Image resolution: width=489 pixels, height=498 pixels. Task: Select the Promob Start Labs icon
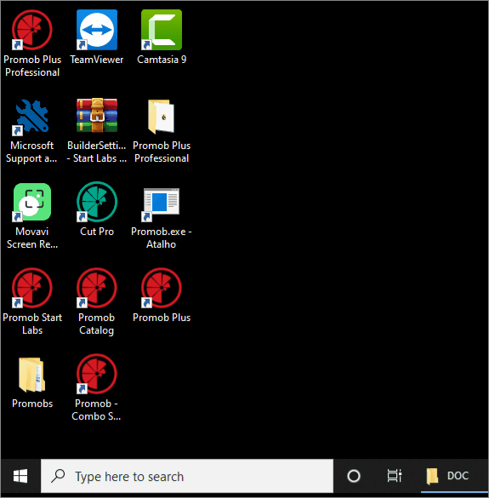pyautogui.click(x=32, y=288)
